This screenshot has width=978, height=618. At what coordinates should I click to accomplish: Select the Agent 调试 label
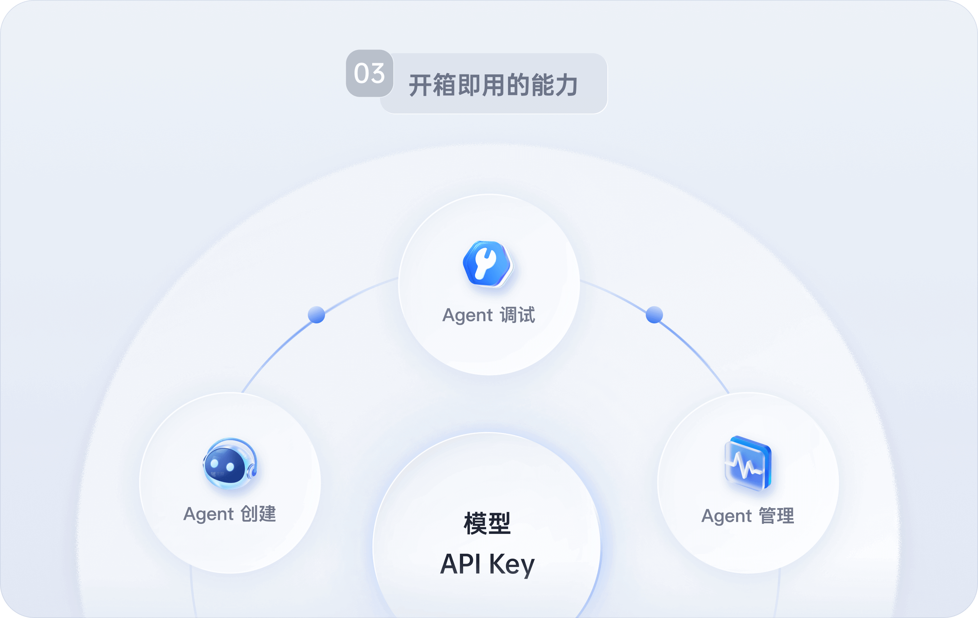(x=489, y=315)
